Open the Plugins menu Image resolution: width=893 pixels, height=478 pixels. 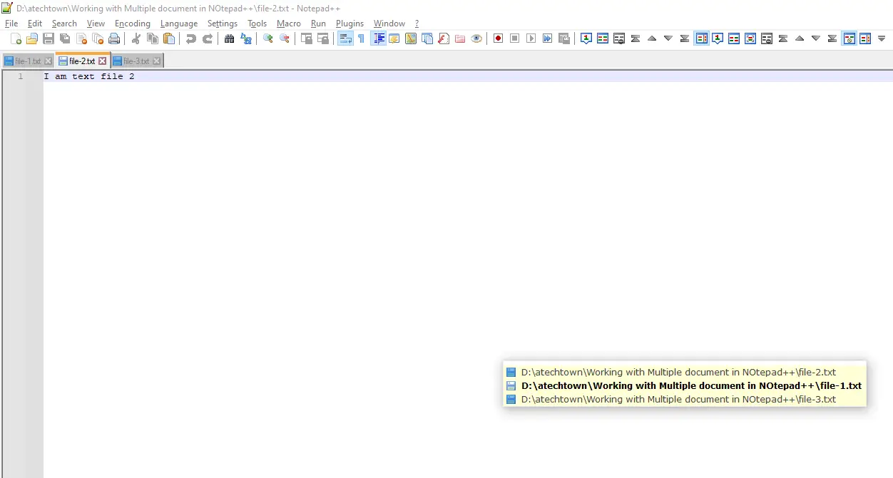tap(349, 24)
